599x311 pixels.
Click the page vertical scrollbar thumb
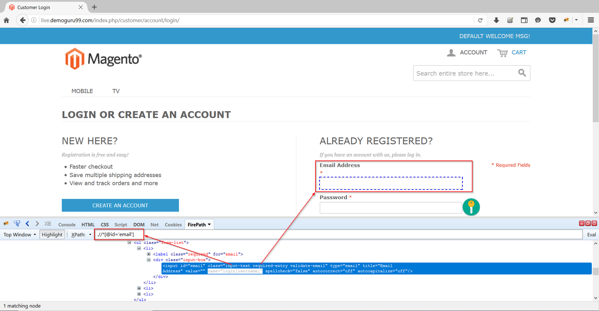pyautogui.click(x=596, y=79)
